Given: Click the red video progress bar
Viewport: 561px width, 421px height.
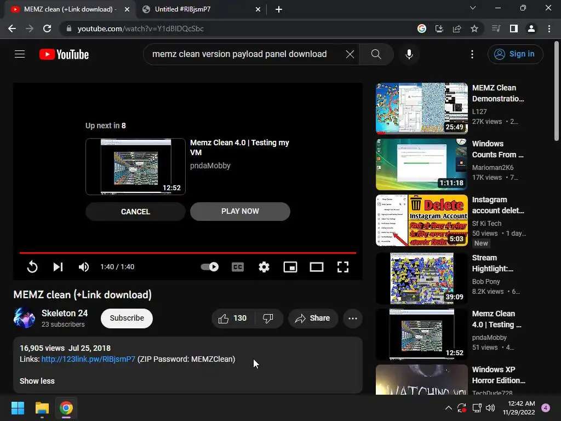Looking at the screenshot, I should point(188,253).
